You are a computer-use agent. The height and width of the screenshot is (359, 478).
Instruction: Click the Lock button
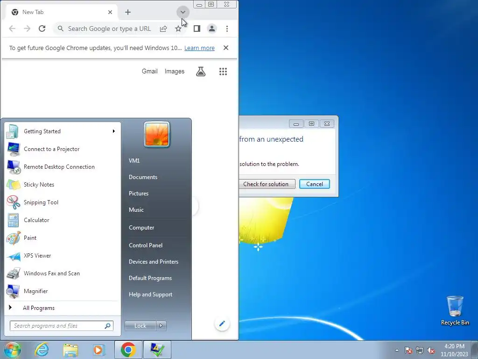pyautogui.click(x=140, y=326)
